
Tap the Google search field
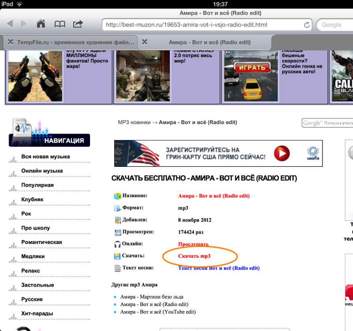pos(336,25)
